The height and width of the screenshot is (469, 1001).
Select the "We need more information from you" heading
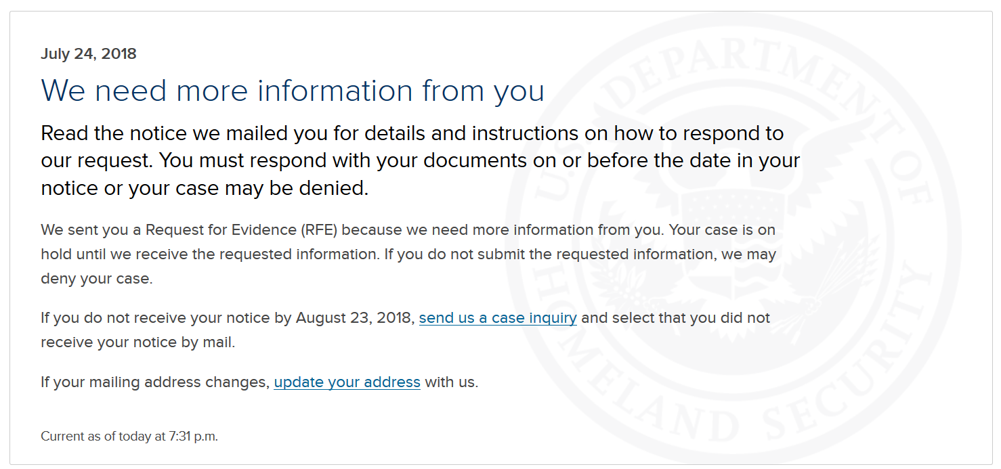(293, 90)
